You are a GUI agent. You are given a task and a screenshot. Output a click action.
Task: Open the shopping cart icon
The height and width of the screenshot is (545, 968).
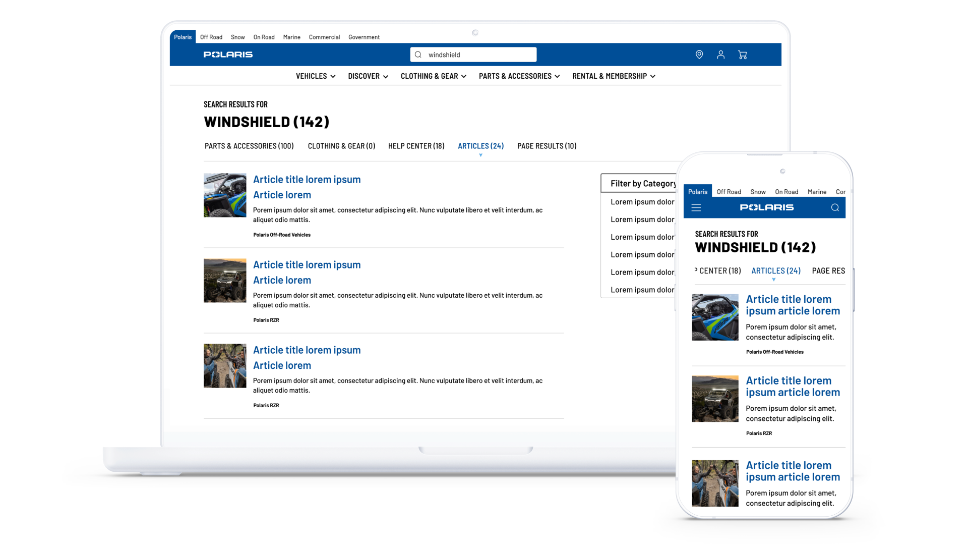pos(742,54)
